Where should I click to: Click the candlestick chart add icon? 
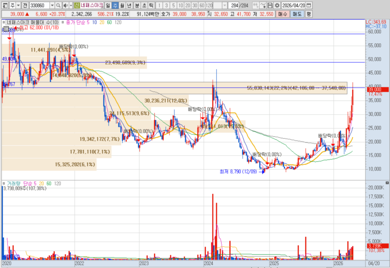pyautogui.click(x=256, y=5)
